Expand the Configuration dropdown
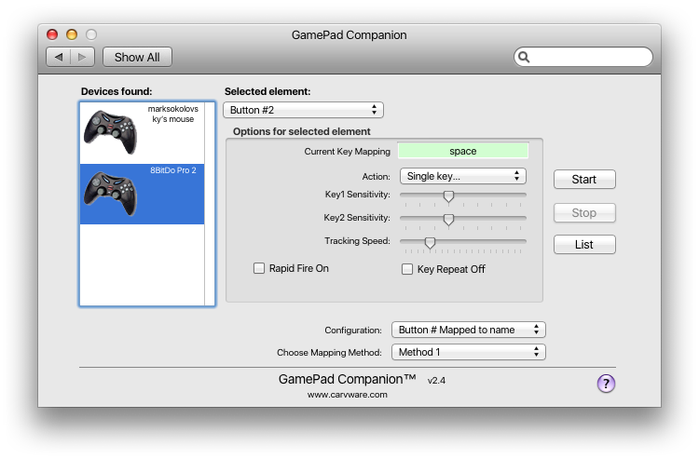This screenshot has height=459, width=699. pyautogui.click(x=468, y=330)
